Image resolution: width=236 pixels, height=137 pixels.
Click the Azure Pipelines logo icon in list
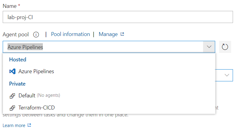(12, 71)
